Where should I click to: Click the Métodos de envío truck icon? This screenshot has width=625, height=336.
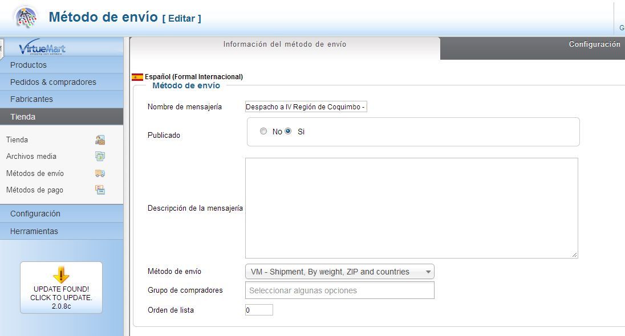point(100,173)
